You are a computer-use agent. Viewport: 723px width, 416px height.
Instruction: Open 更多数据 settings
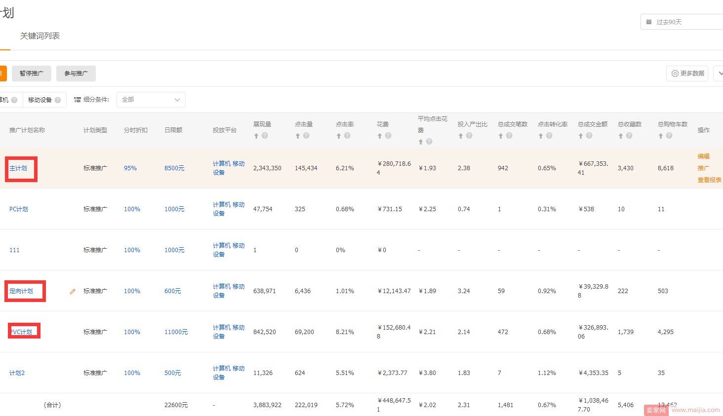coord(687,73)
